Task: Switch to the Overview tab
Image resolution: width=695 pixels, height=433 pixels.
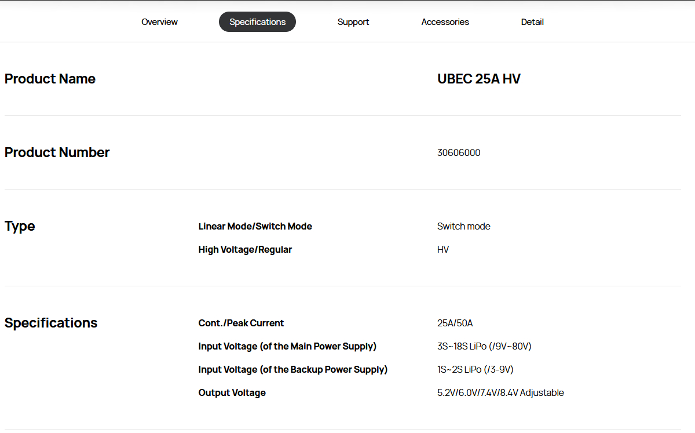Action: pos(159,22)
